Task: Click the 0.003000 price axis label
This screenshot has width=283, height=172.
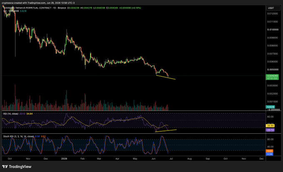Action: (273, 86)
